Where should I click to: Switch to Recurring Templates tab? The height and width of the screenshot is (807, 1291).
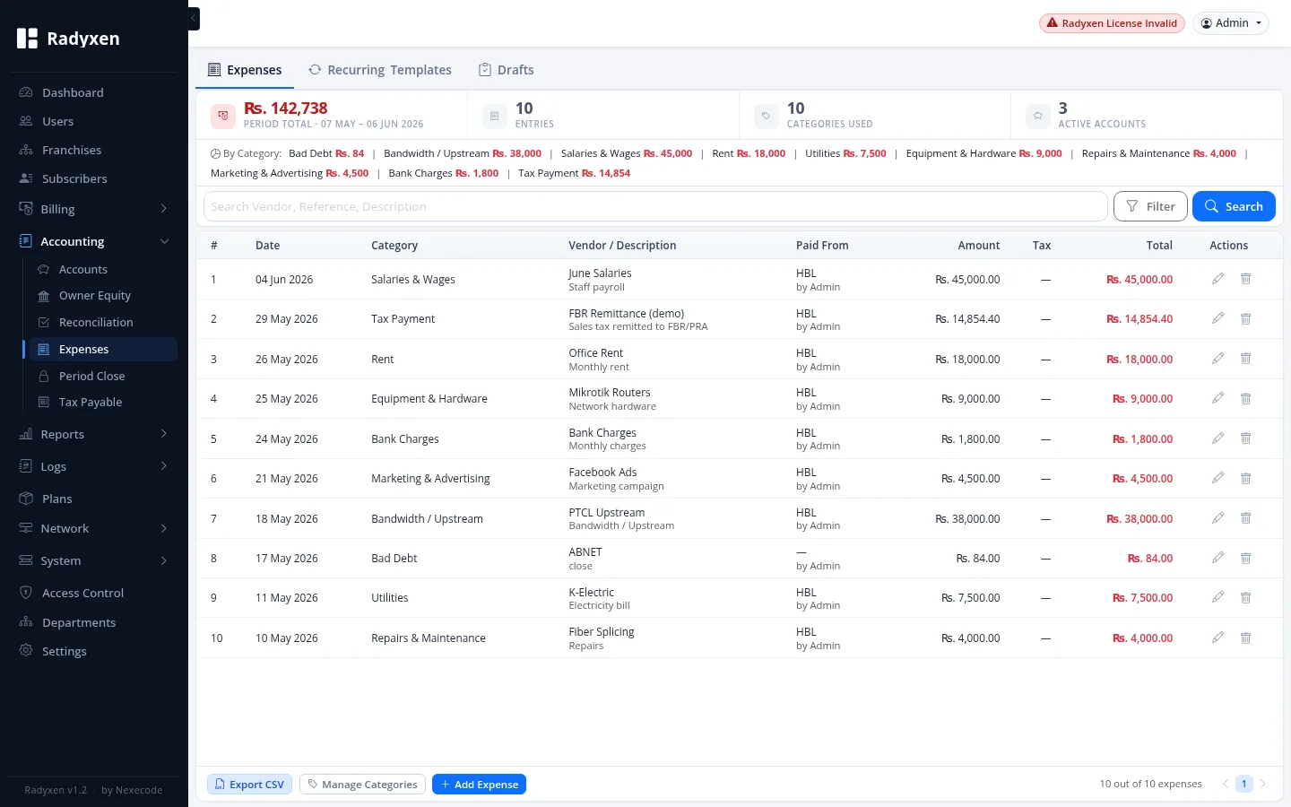click(380, 70)
